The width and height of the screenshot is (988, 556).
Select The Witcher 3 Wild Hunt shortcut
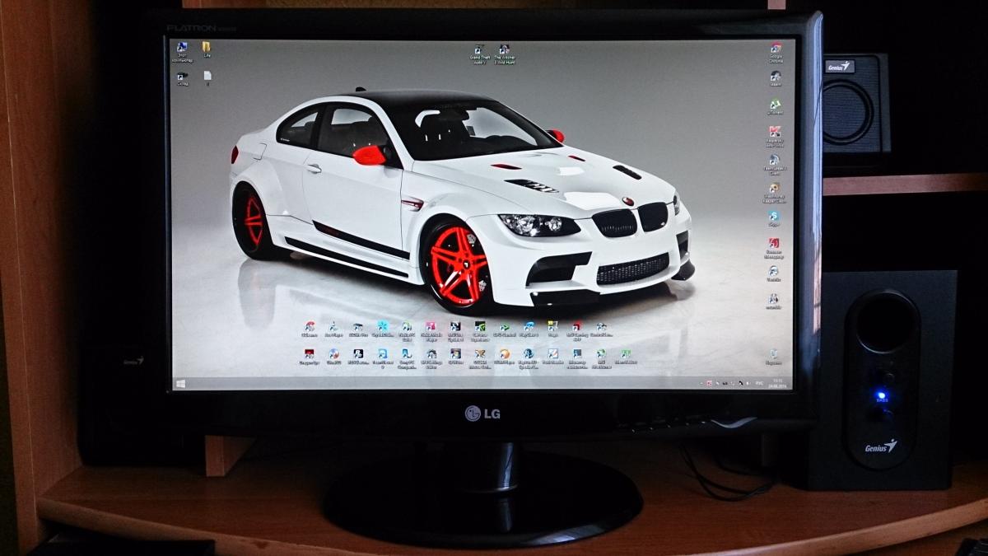point(503,52)
